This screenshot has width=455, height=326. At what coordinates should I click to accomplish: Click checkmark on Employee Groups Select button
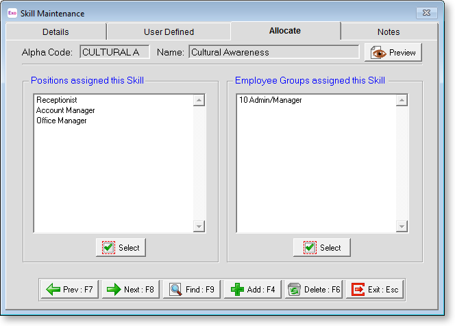(x=310, y=248)
